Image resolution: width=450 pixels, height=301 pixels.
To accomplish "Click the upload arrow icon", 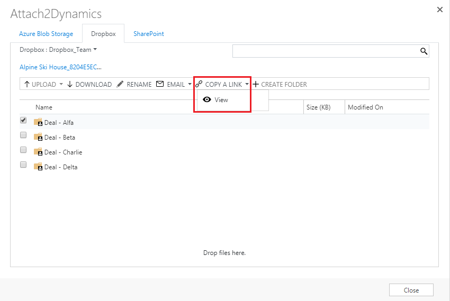I will point(27,84).
